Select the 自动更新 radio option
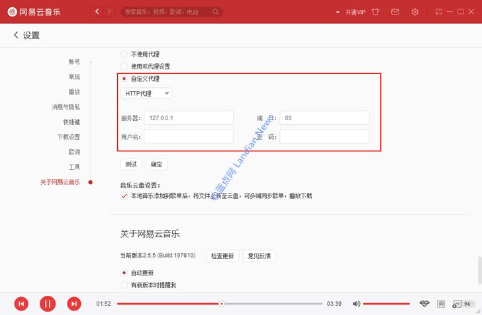Viewport: 482px width, 315px height. tap(124, 273)
